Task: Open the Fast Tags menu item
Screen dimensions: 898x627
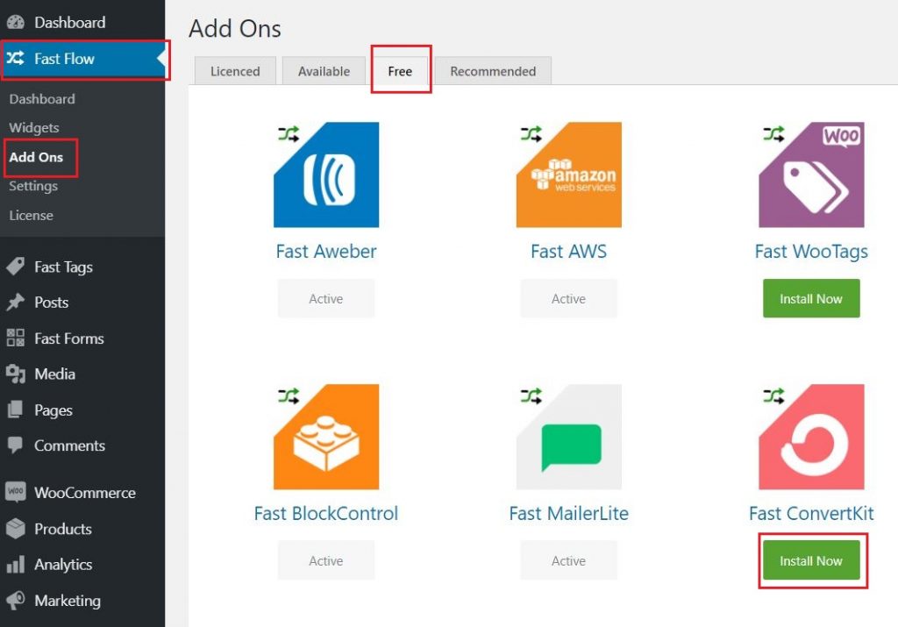Action: [x=82, y=267]
